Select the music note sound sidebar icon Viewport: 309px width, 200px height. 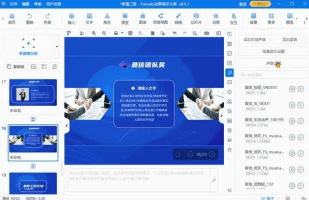click(x=229, y=72)
